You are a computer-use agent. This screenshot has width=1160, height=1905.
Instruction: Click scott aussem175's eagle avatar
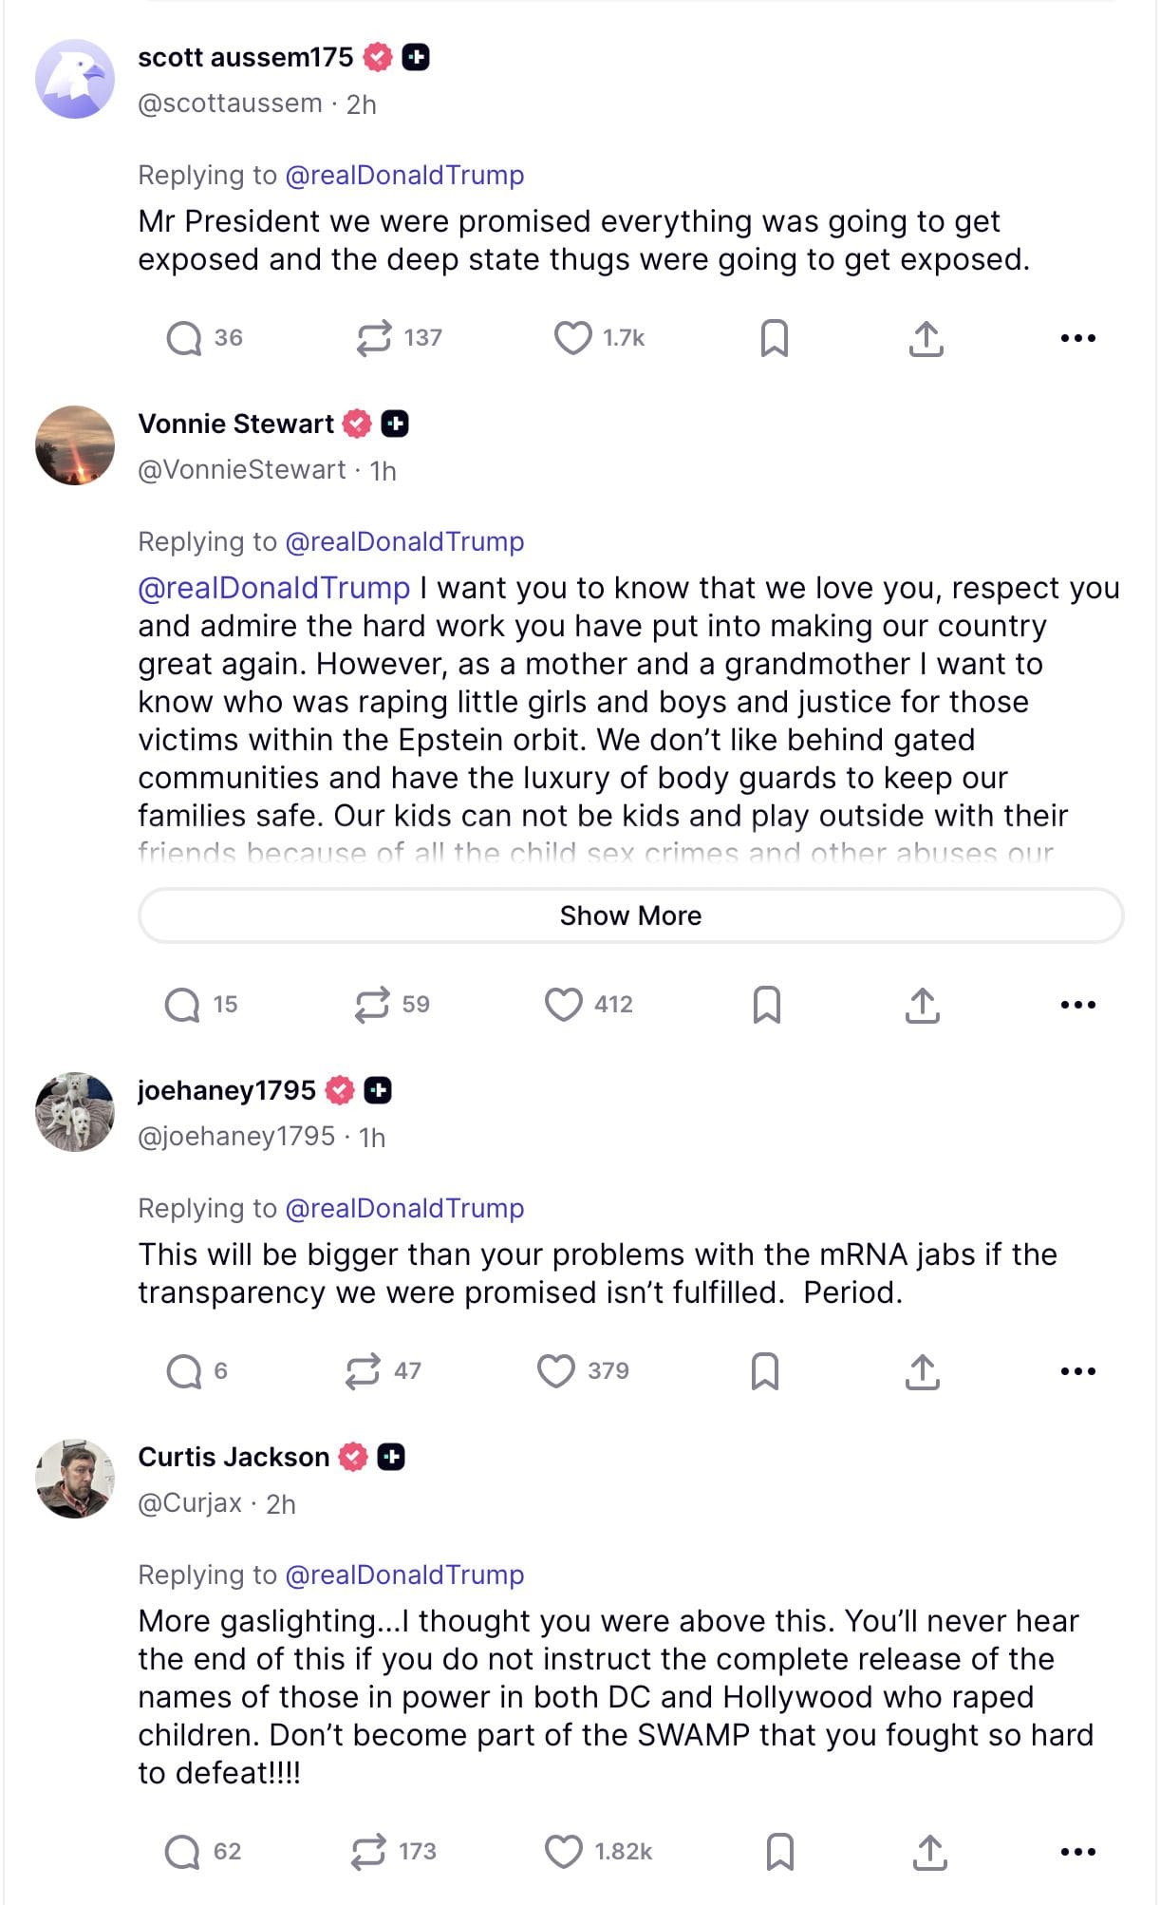pos(75,79)
